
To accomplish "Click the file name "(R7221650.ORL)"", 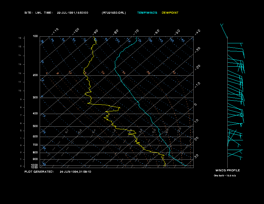I will click(x=114, y=13).
